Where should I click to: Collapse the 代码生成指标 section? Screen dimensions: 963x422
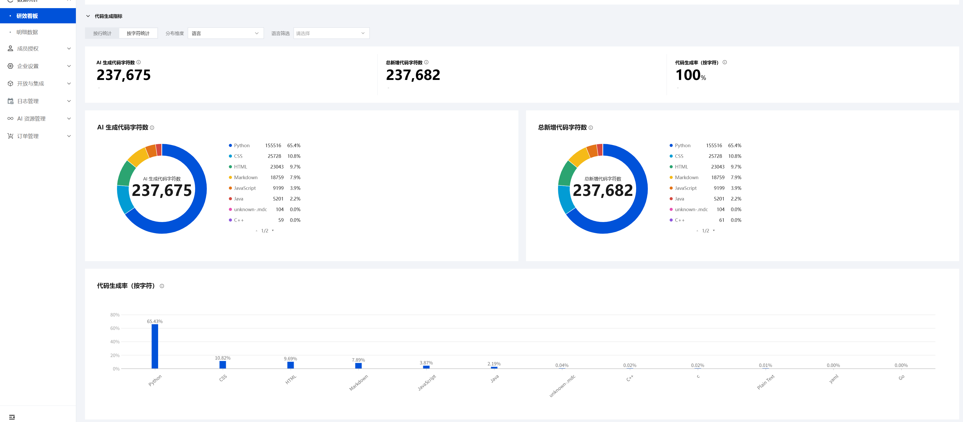(x=88, y=16)
